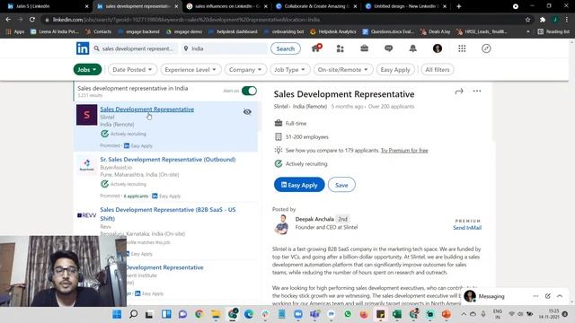Open the Work apps grid icon

point(462,48)
